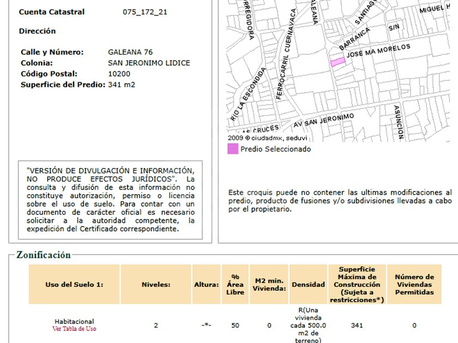Click the pink Predio Seleccionado legend swatch
The image size is (458, 343).
pyautogui.click(x=233, y=149)
